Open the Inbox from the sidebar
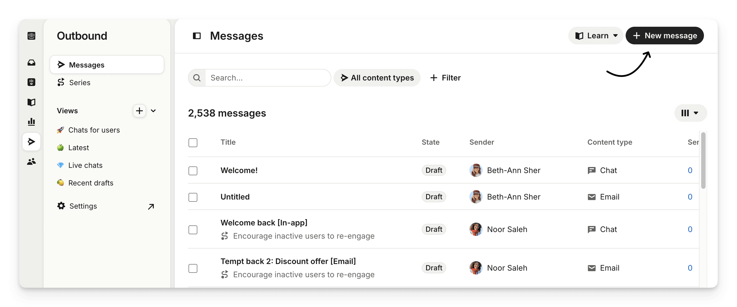 31,62
